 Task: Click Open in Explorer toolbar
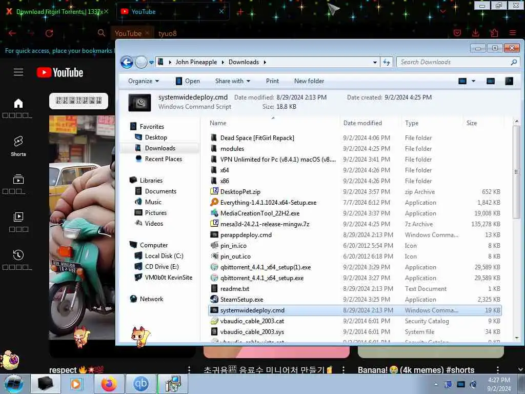coord(188,81)
